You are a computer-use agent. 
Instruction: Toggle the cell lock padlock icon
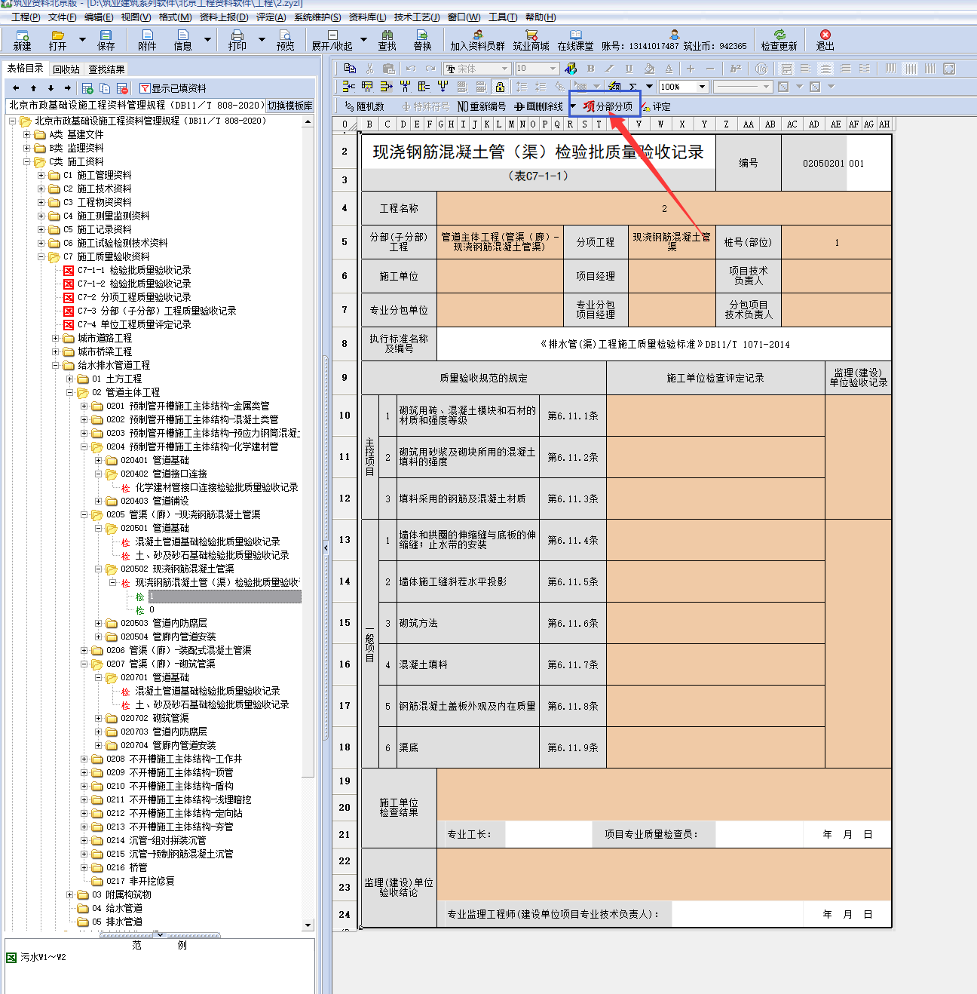(500, 87)
